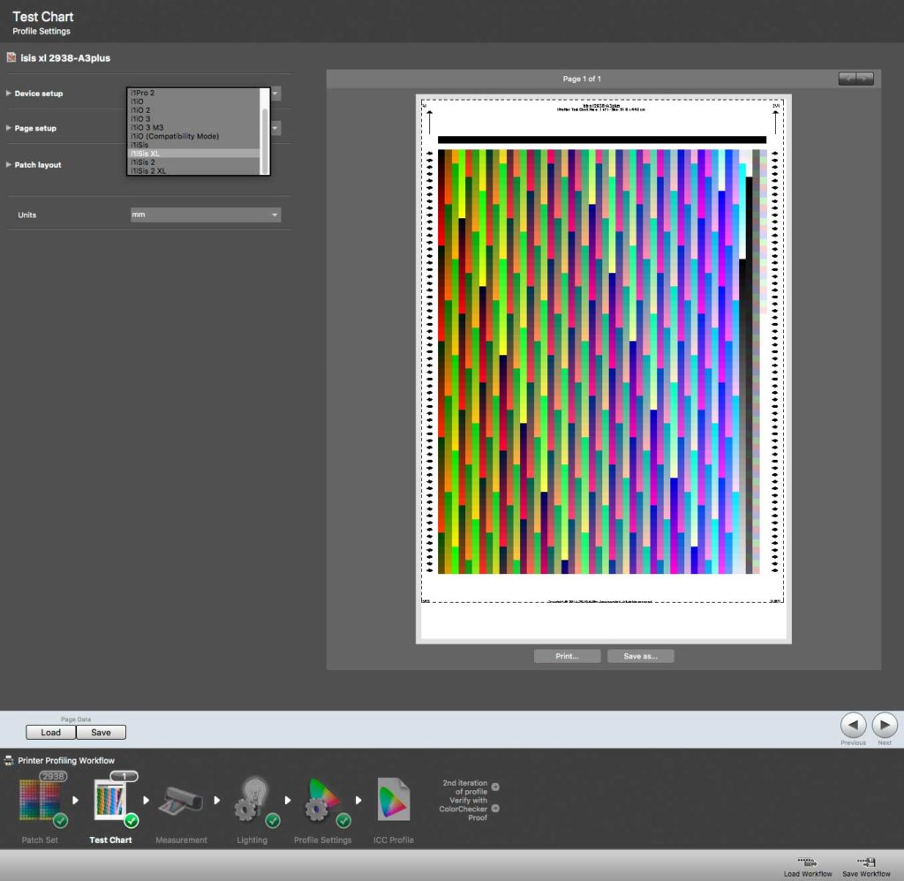Click the Load Workflow icon
The image size is (904, 881).
[807, 862]
